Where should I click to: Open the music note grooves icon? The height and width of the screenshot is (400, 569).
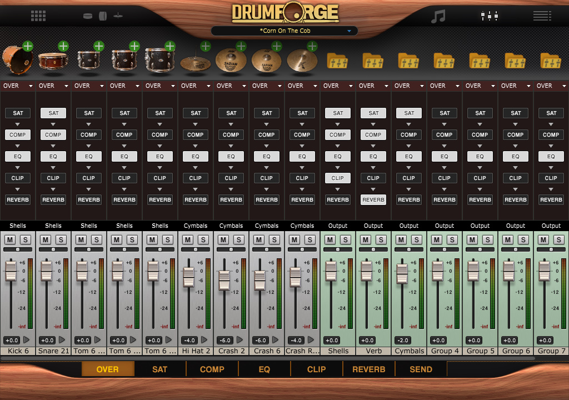(x=438, y=16)
